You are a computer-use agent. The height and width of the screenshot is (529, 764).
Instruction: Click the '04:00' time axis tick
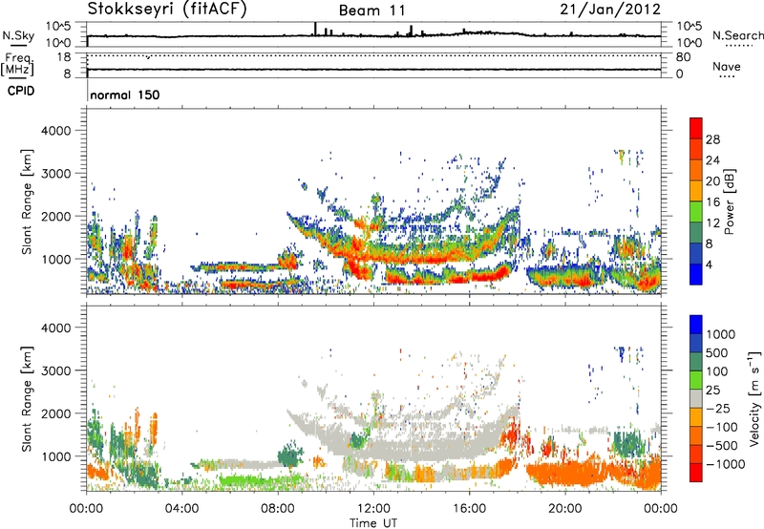(x=182, y=509)
